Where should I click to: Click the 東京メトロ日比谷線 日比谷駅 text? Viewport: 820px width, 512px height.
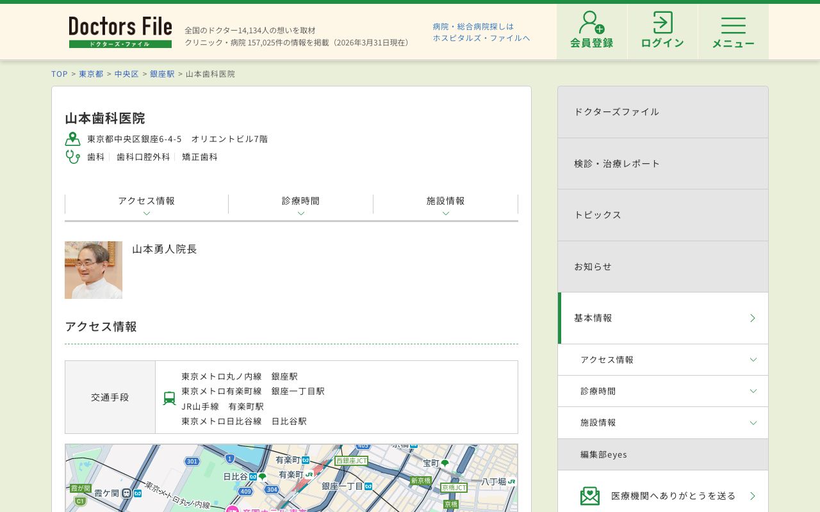click(x=244, y=421)
